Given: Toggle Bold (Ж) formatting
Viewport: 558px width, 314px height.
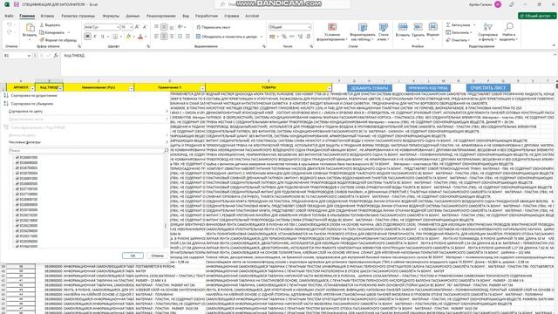Looking at the screenshot, I should [x=87, y=37].
